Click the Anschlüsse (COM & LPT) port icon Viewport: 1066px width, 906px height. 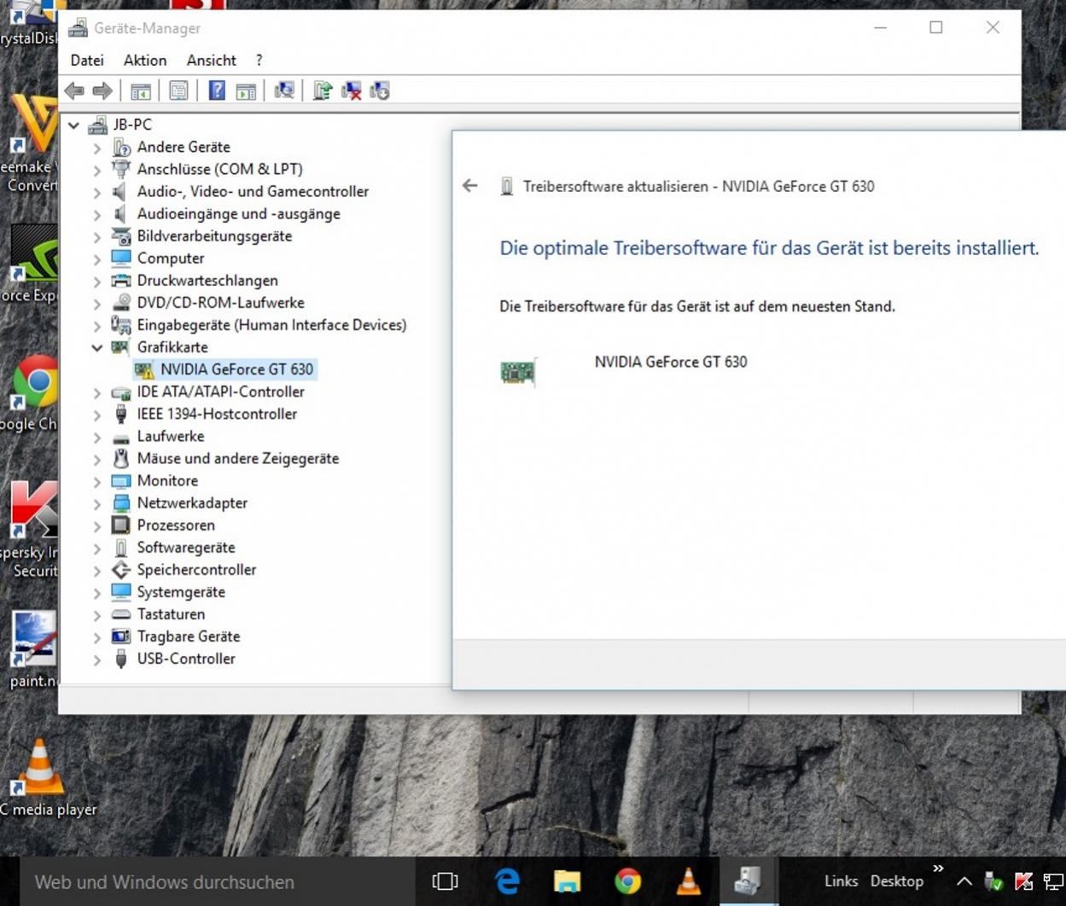tap(121, 169)
